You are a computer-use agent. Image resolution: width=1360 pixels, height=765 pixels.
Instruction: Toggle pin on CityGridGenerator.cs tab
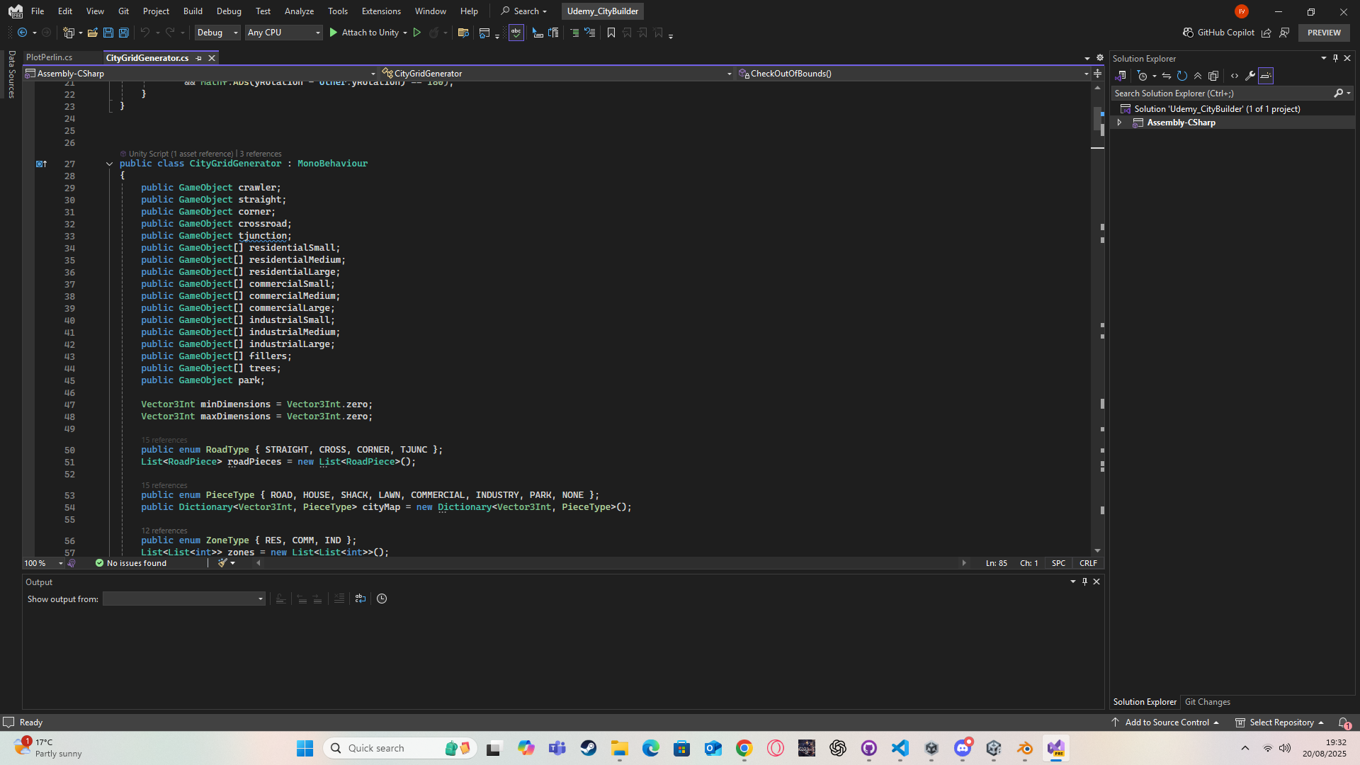click(x=199, y=58)
